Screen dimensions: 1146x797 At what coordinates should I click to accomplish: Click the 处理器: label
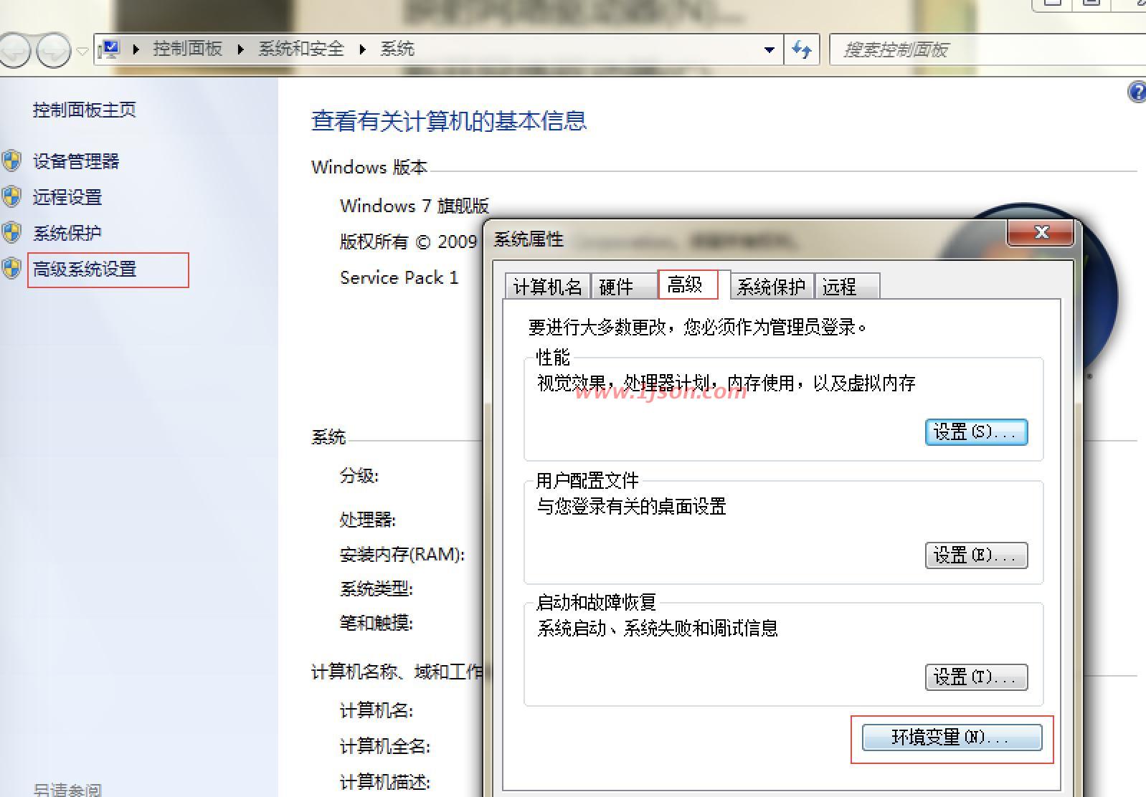click(368, 520)
